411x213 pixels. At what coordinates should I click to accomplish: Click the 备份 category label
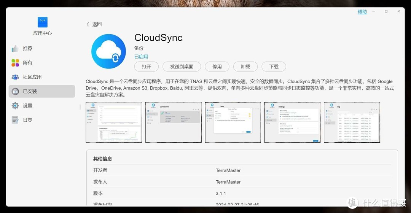tap(139, 48)
